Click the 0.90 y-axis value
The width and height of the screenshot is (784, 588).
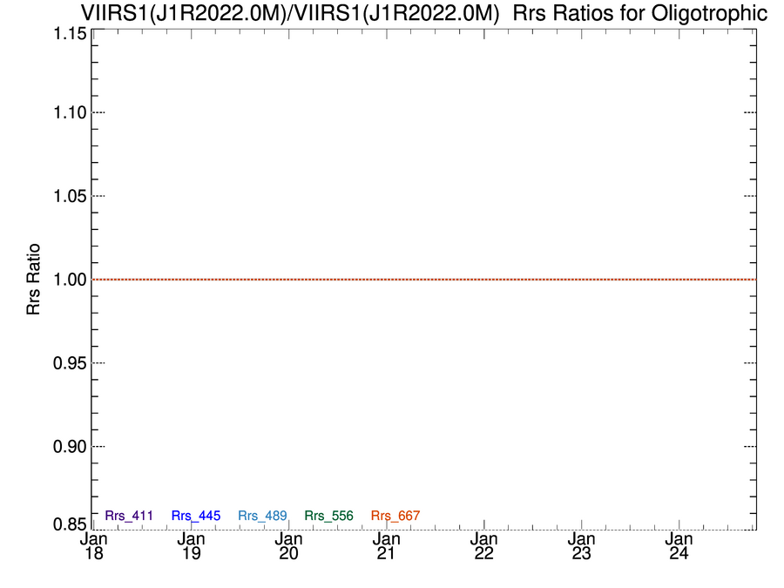tap(70, 447)
